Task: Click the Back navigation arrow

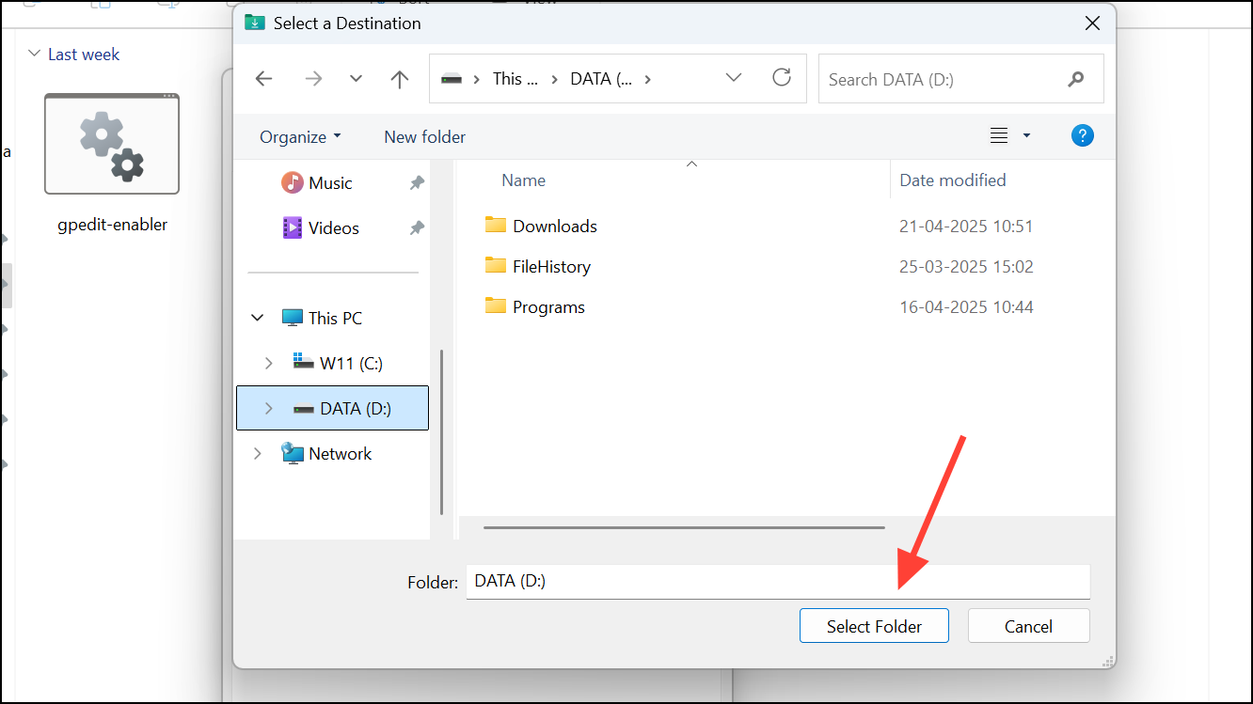Action: point(263,79)
